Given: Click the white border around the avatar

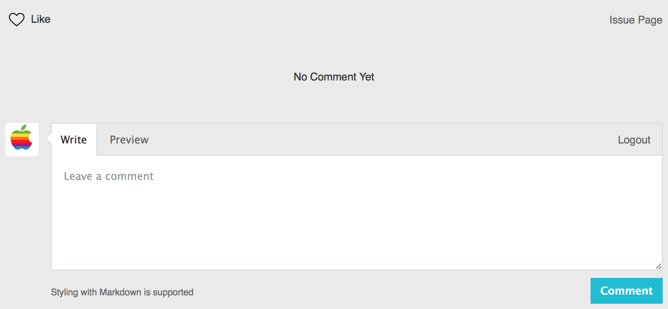Looking at the screenshot, I should (7, 153).
